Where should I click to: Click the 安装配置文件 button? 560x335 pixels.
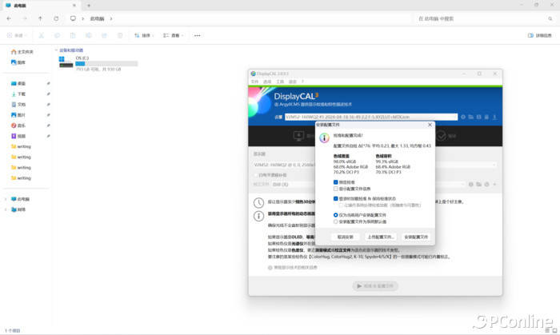[x=416, y=237]
